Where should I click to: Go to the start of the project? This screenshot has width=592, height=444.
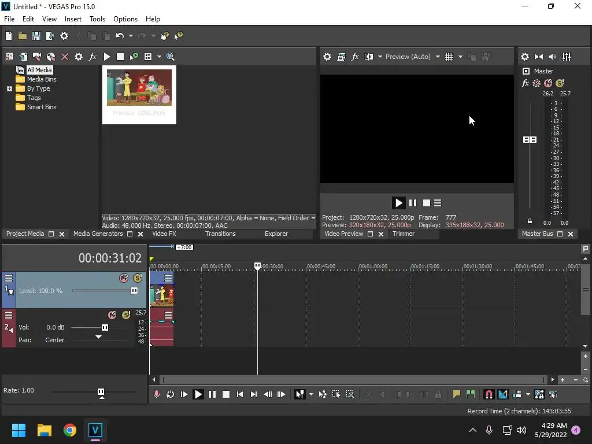pyautogui.click(x=240, y=394)
